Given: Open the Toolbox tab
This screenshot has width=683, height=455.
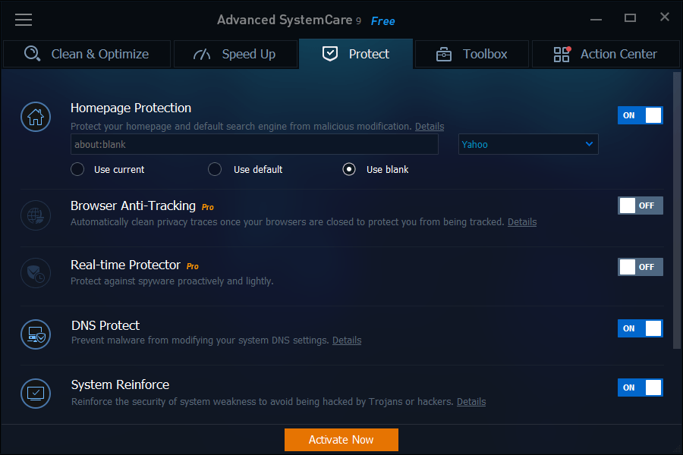Looking at the screenshot, I should tap(472, 54).
